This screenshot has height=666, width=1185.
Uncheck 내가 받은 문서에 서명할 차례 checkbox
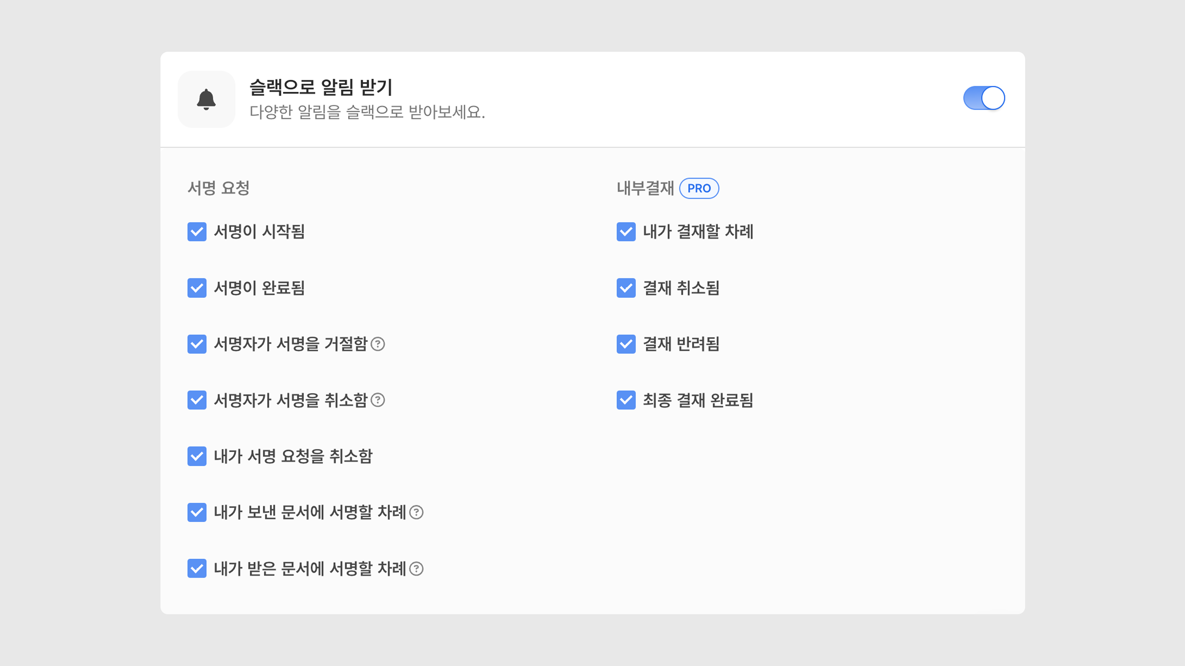coord(197,569)
